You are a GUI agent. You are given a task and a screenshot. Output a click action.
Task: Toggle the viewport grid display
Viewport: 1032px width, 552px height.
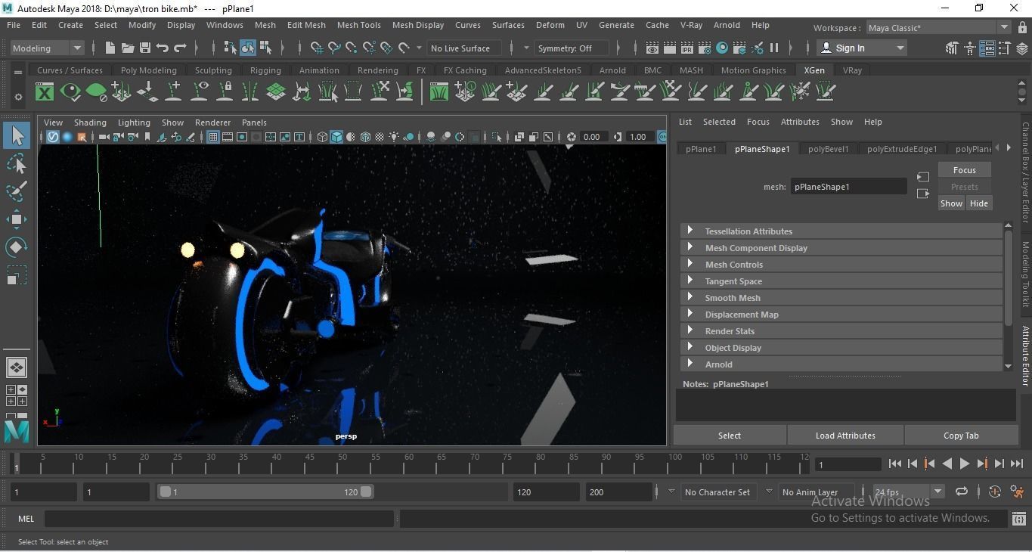point(213,137)
